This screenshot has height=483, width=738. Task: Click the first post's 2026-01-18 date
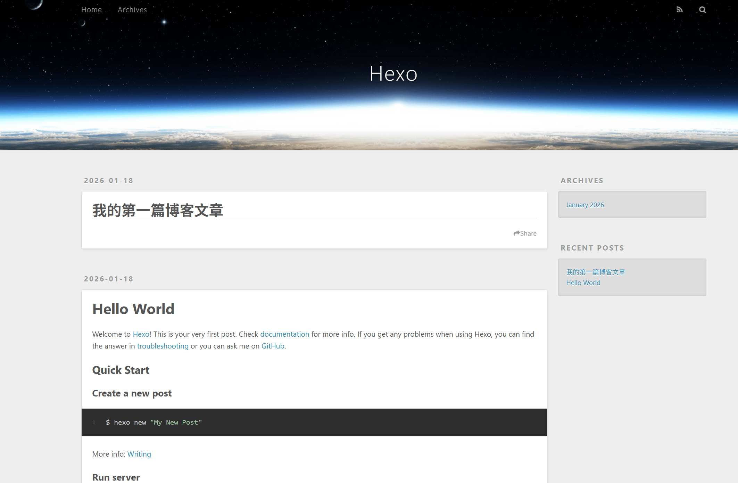109,181
